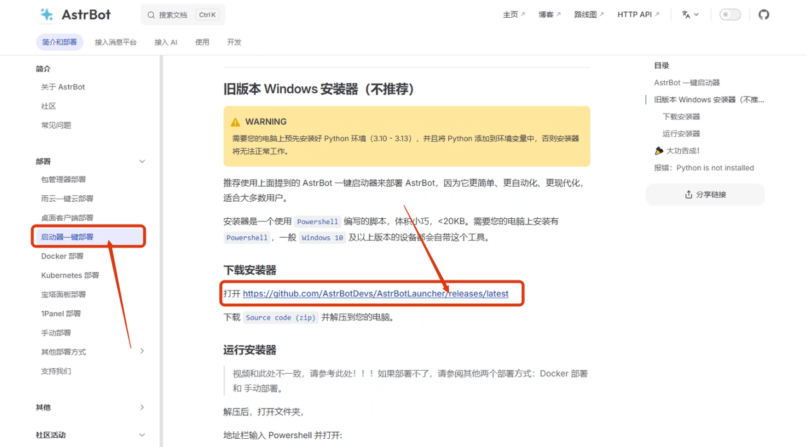
Task: Switch to 使用 tab
Action: pos(202,42)
